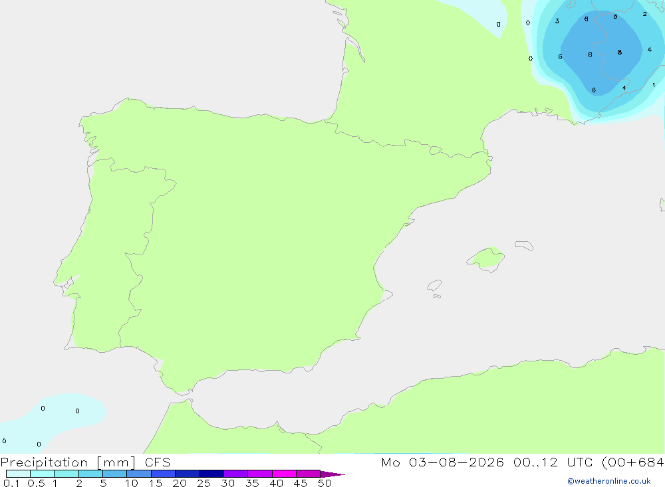Viewport: 665px width, 487px height.
Task: Click the 0.1–0.5 mm legend swatch
Action: tap(18, 474)
